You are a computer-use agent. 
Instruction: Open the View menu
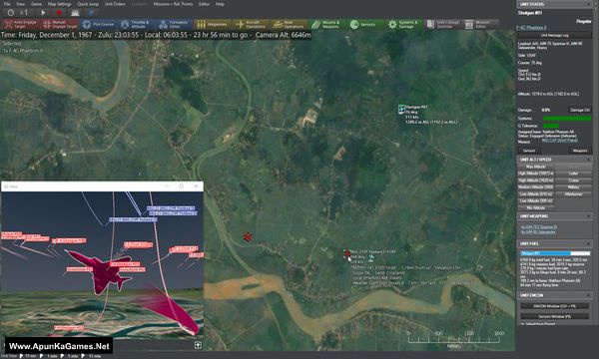[20, 4]
